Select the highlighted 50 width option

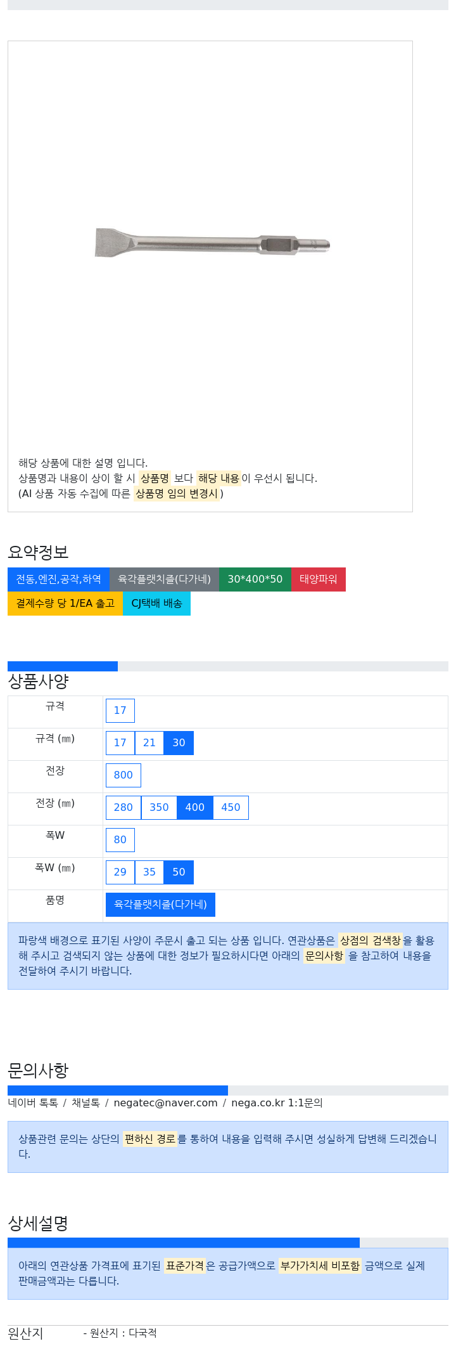point(179,872)
